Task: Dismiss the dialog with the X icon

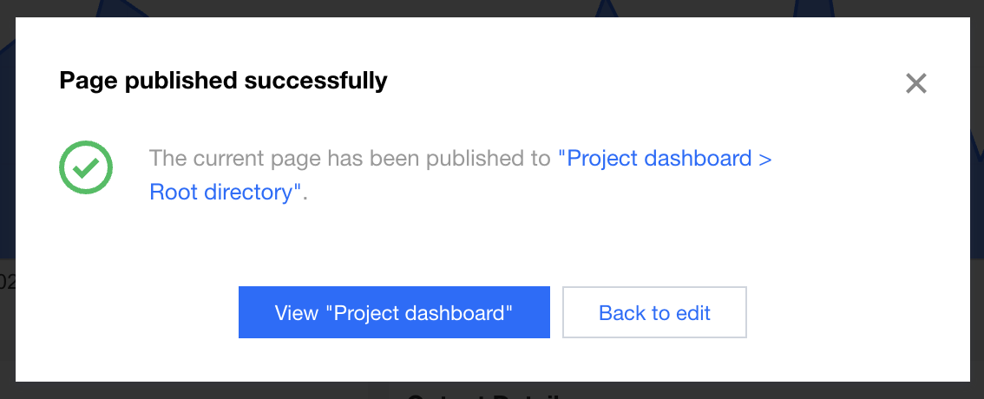Action: point(916,83)
